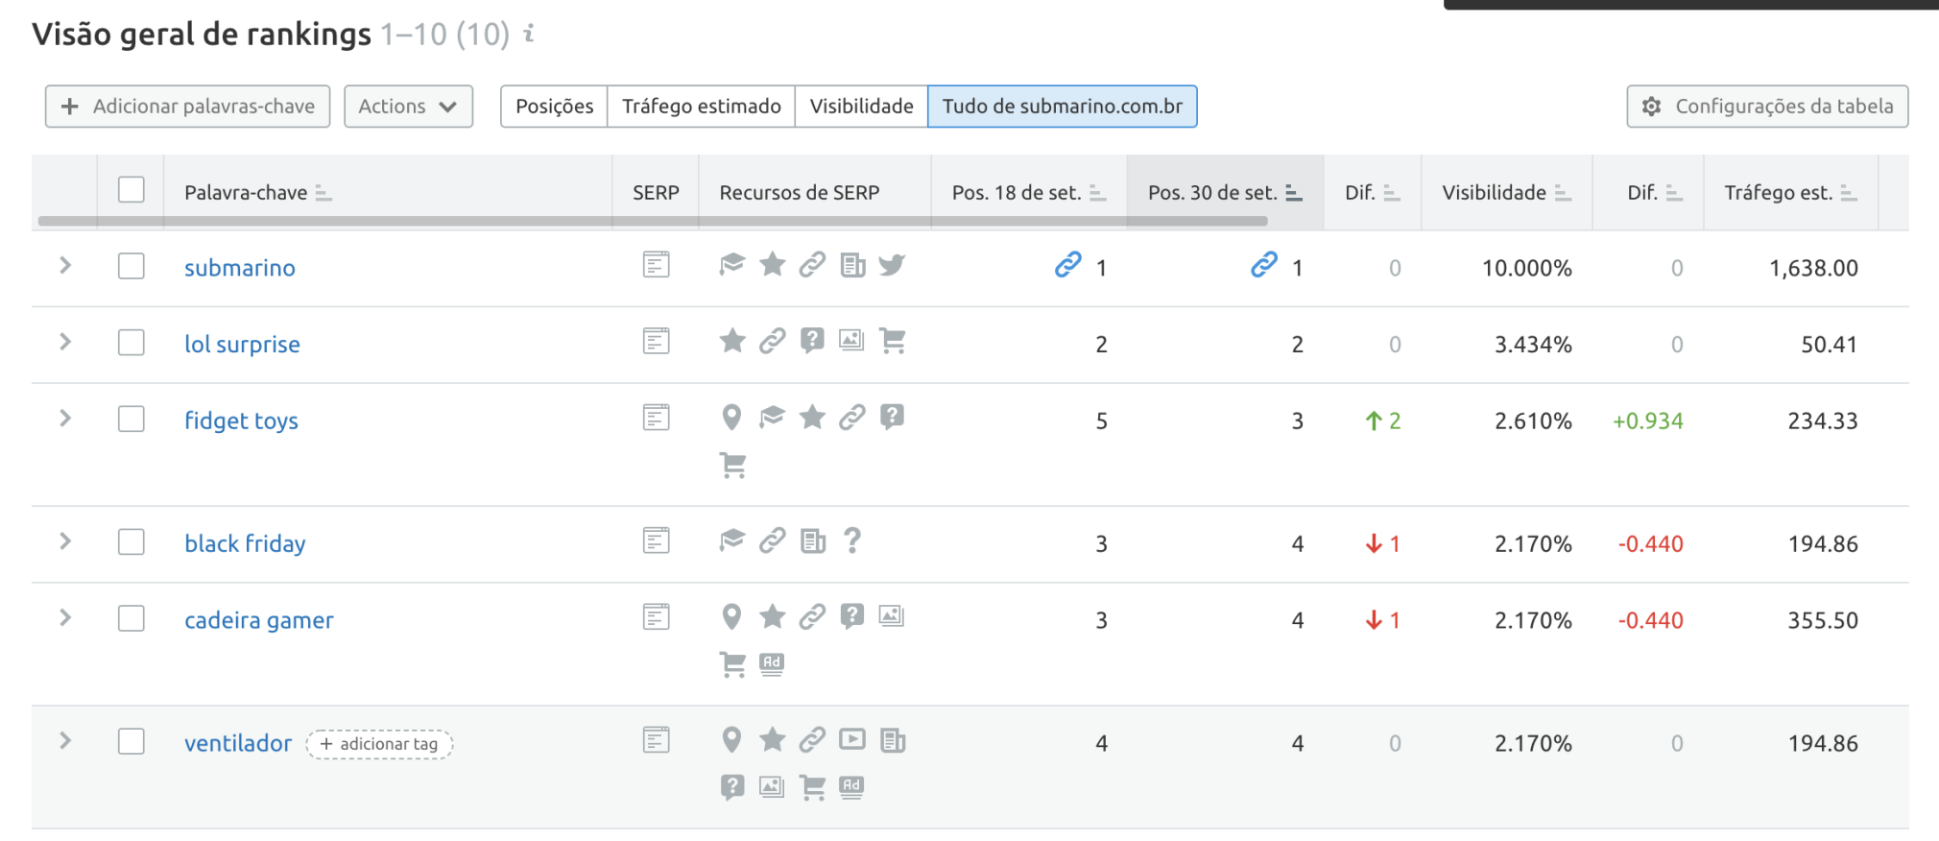Click star reviews icon in submarino row

click(x=773, y=264)
